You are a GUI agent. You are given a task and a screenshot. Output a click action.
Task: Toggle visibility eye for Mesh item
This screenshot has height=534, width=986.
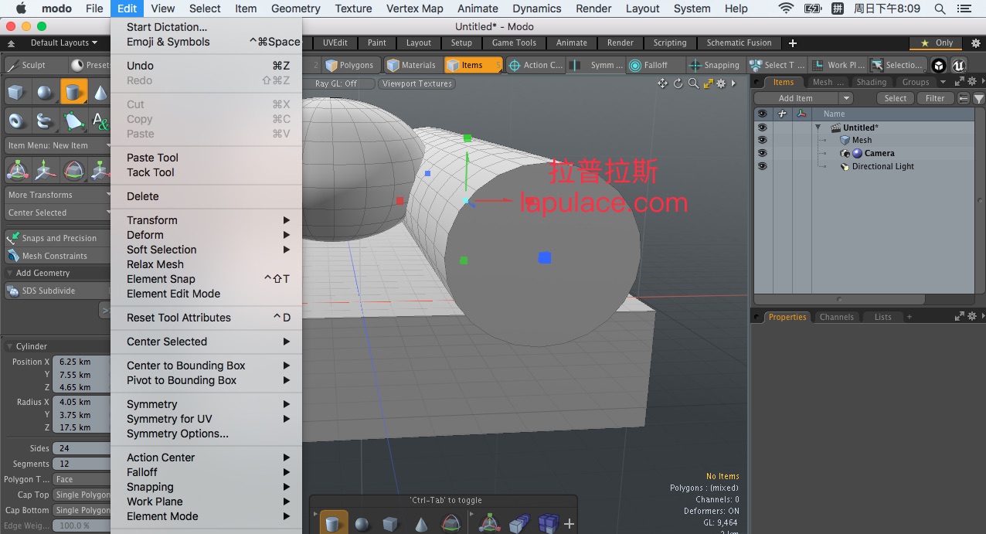tap(762, 140)
